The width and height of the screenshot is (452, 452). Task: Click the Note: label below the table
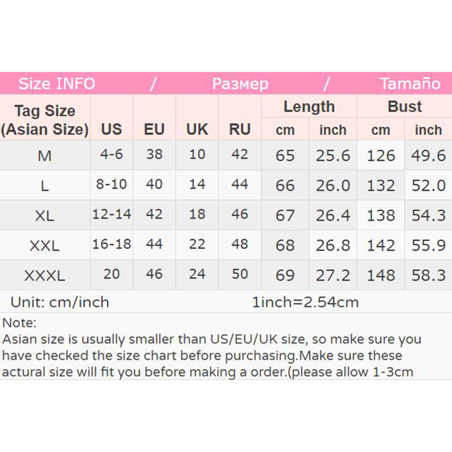(x=19, y=323)
